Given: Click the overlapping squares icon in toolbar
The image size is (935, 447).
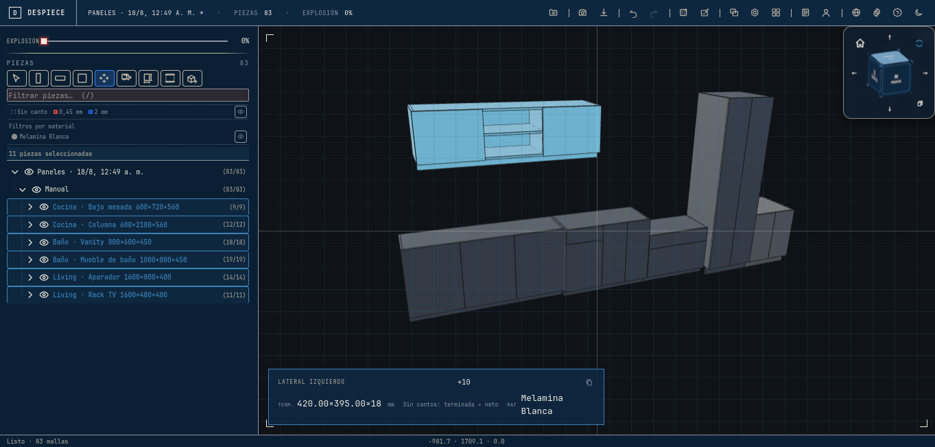Looking at the screenshot, I should pyautogui.click(x=734, y=12).
